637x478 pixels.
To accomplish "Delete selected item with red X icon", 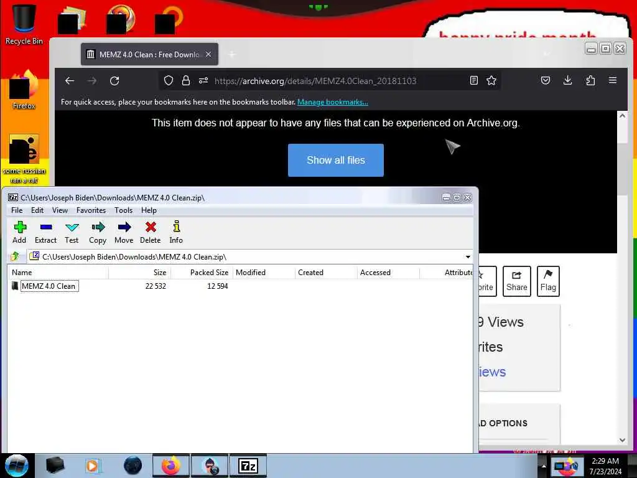I will click(x=151, y=232).
